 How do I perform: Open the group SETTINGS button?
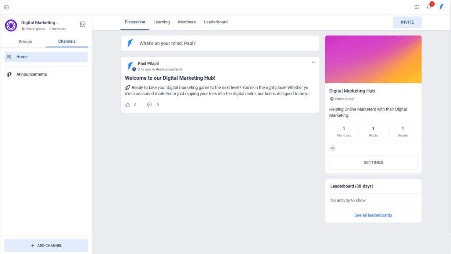click(x=373, y=162)
